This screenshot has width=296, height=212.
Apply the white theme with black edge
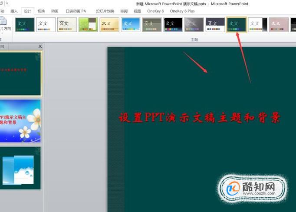click(258, 25)
